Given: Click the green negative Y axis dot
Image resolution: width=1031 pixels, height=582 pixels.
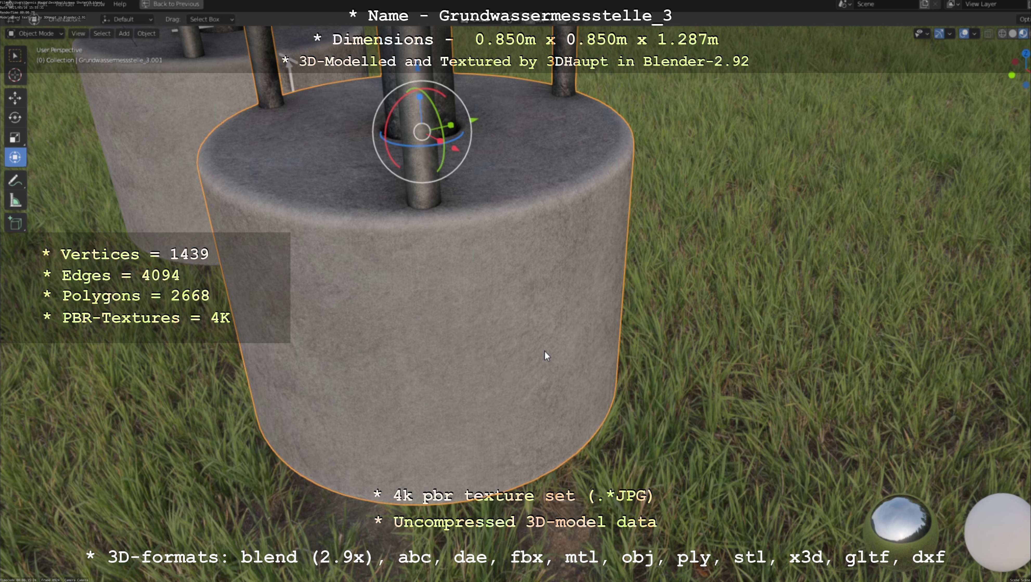Looking at the screenshot, I should tap(1012, 75).
